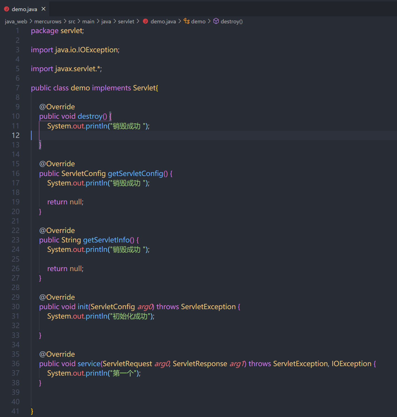The height and width of the screenshot is (417, 397).
Task: Select demo class item in the breadcrumb bar
Action: pos(198,21)
